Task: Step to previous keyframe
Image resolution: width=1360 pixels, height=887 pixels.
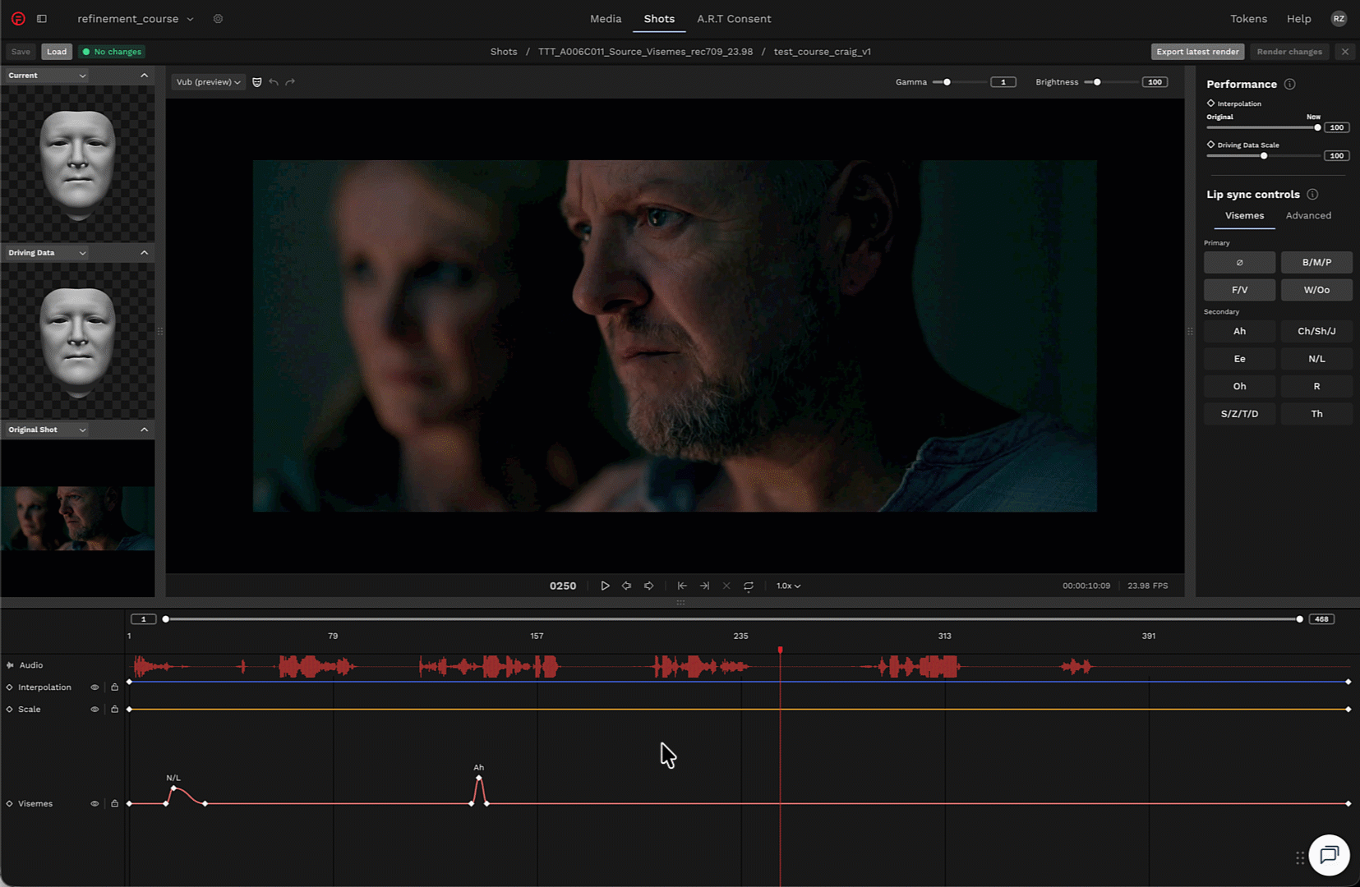Action: (x=626, y=586)
